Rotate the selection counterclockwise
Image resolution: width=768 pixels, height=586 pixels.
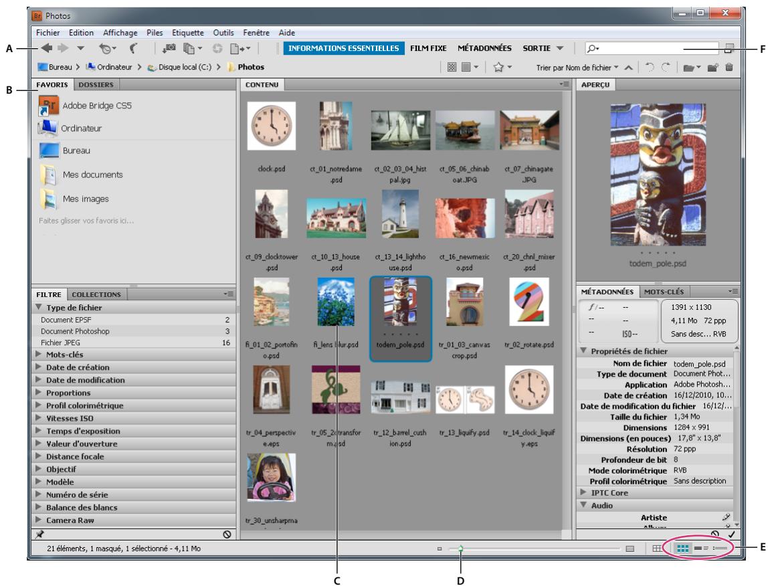[651, 67]
